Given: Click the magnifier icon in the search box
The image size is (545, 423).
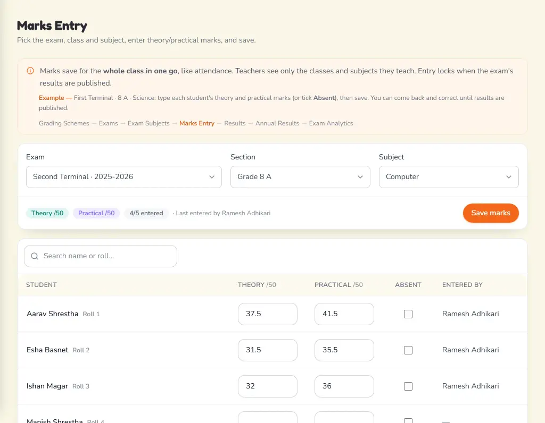Looking at the screenshot, I should coord(35,256).
